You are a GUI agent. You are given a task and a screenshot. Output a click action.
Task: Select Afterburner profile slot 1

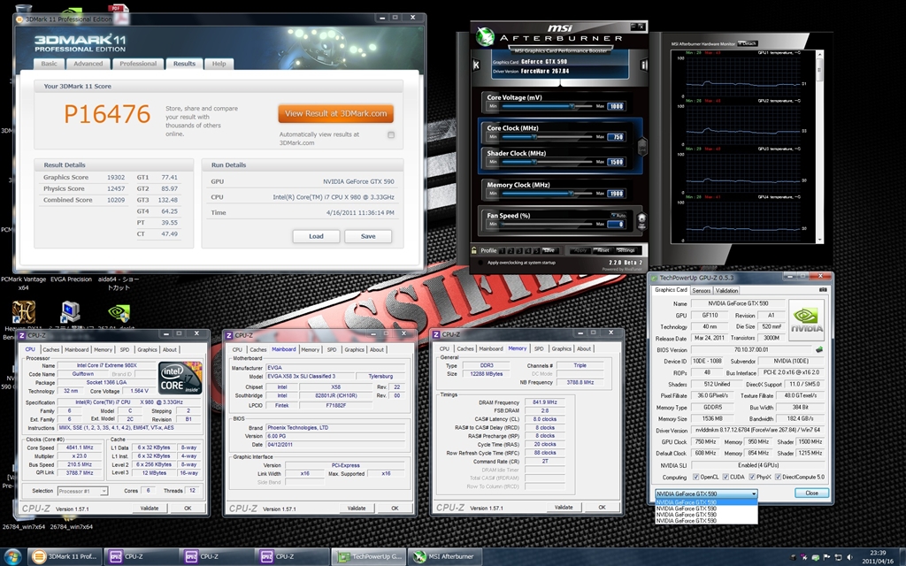503,250
